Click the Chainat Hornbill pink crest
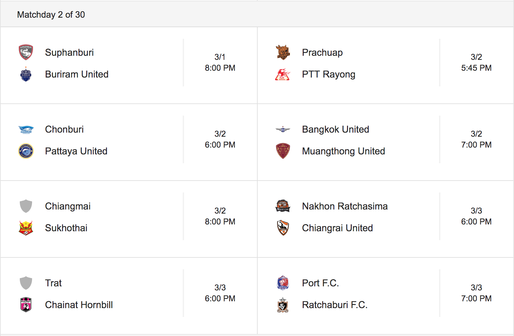 [x=26, y=305]
